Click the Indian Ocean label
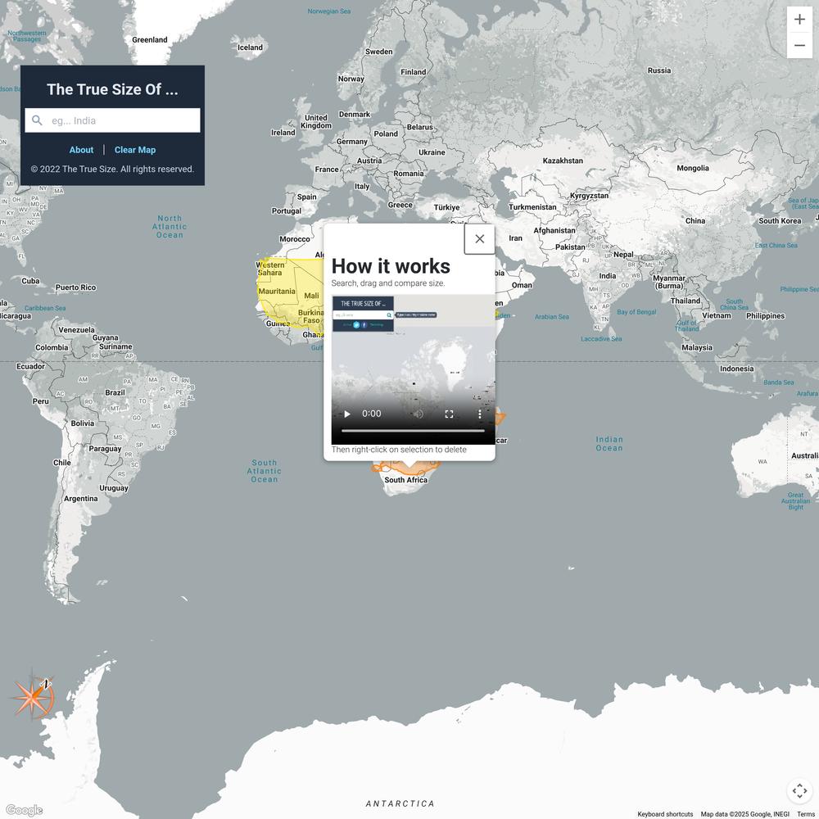The width and height of the screenshot is (819, 819). [x=609, y=444]
